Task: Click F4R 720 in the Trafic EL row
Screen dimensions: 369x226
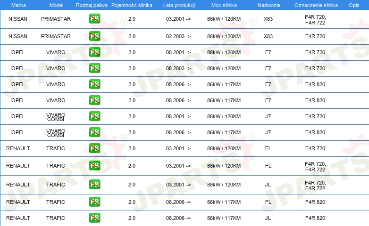Action: (315, 148)
